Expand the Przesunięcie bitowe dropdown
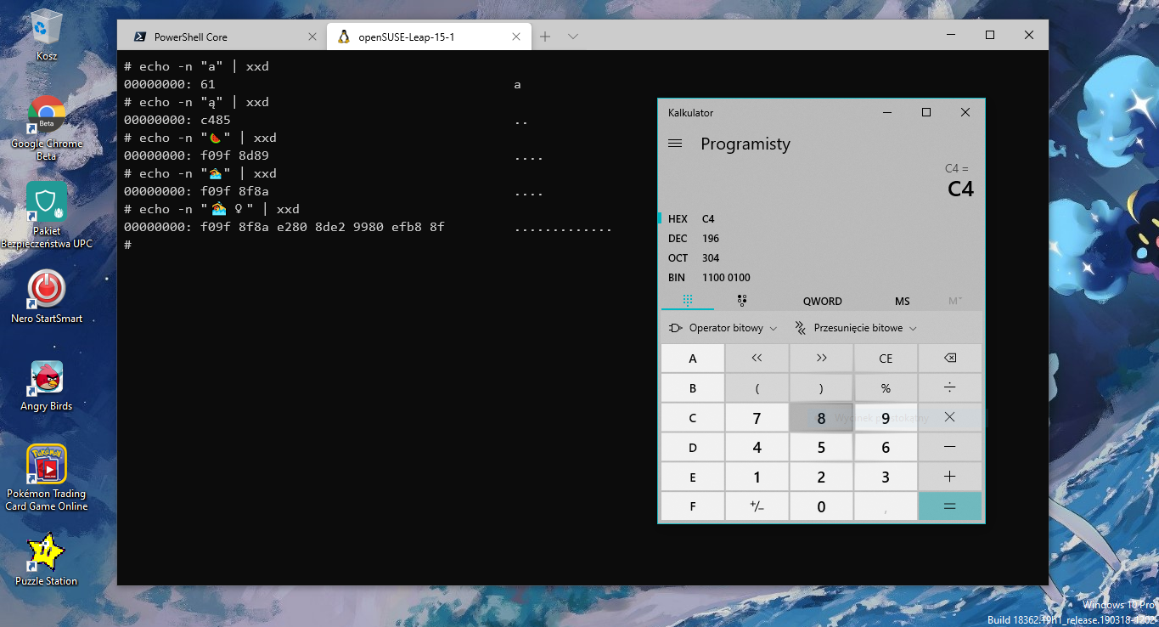The width and height of the screenshot is (1159, 627). click(855, 328)
